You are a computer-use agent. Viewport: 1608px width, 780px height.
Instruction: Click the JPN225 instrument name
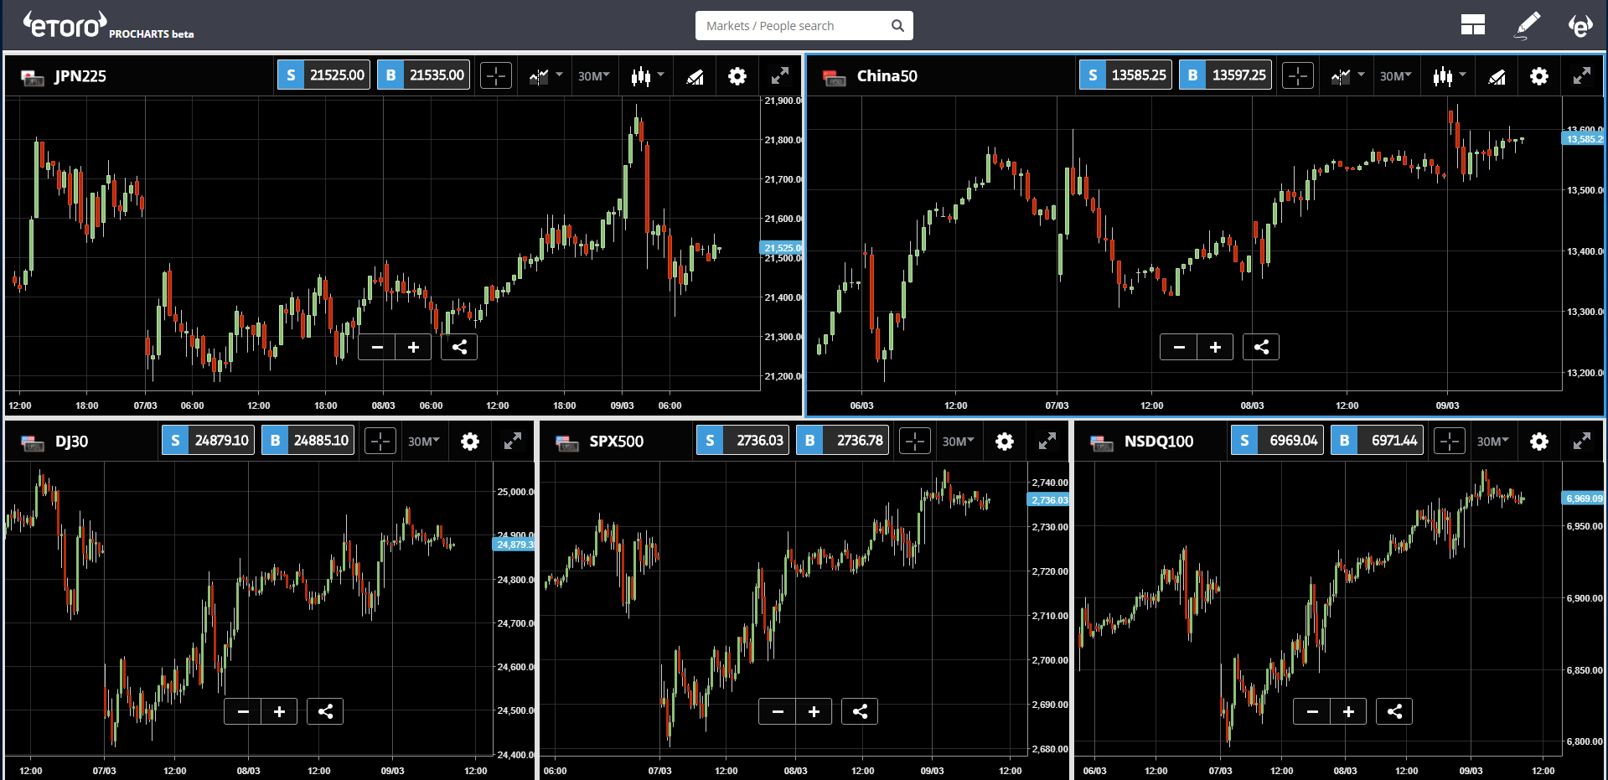click(x=80, y=76)
